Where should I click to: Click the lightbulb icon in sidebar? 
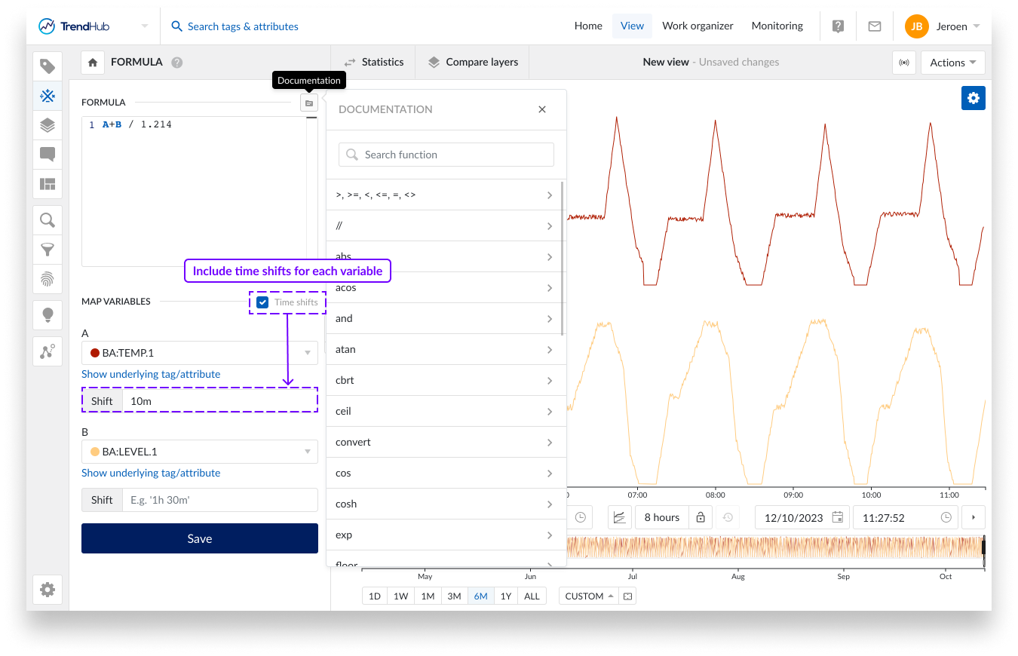48,314
